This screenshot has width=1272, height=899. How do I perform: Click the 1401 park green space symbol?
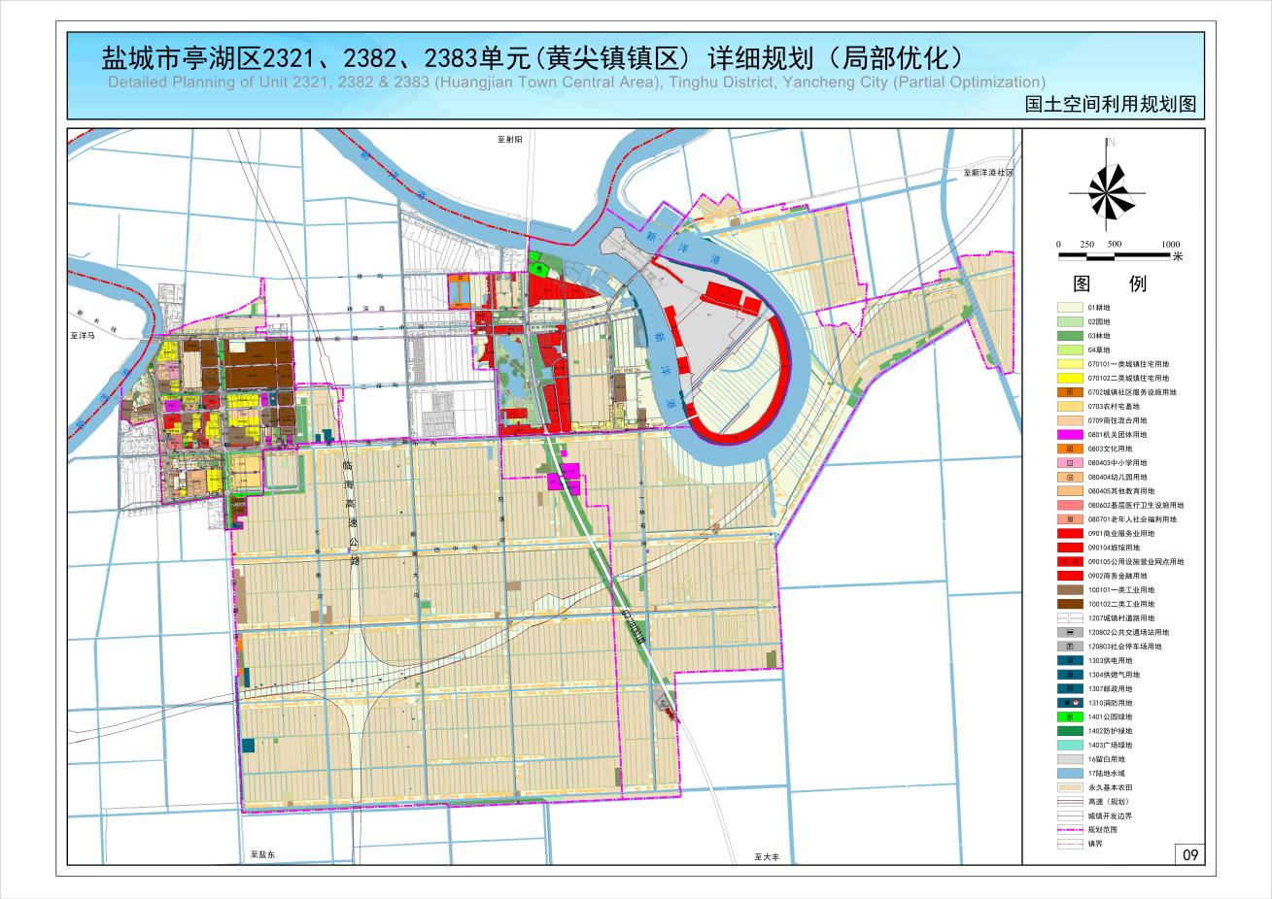tap(1070, 716)
